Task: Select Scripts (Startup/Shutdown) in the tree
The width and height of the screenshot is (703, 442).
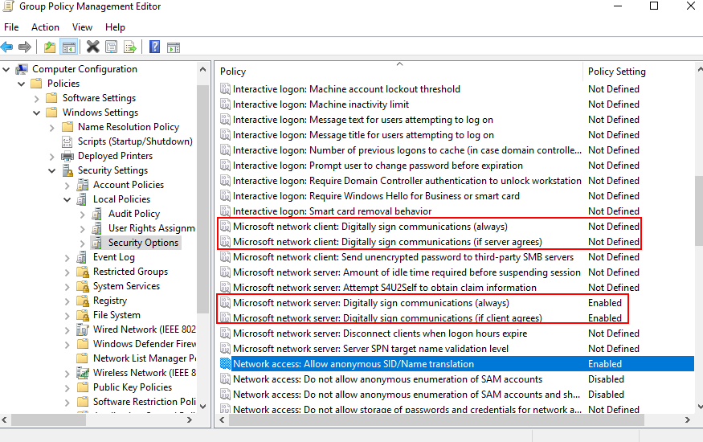Action: coord(134,141)
